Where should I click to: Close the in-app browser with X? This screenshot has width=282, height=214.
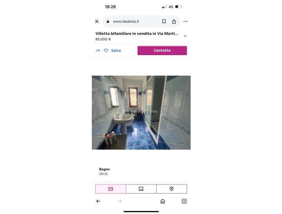(97, 21)
